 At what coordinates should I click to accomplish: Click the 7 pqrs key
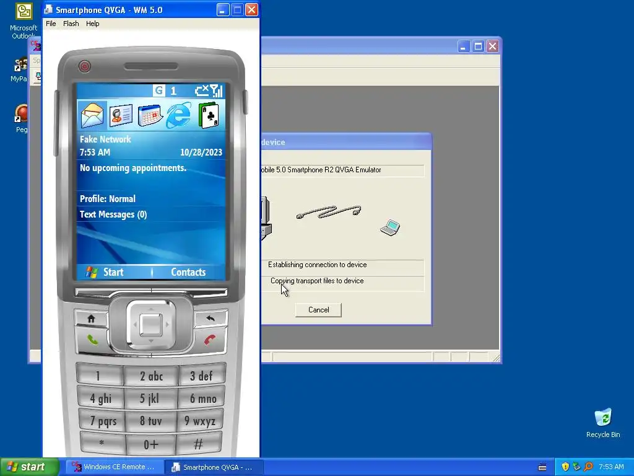(102, 421)
